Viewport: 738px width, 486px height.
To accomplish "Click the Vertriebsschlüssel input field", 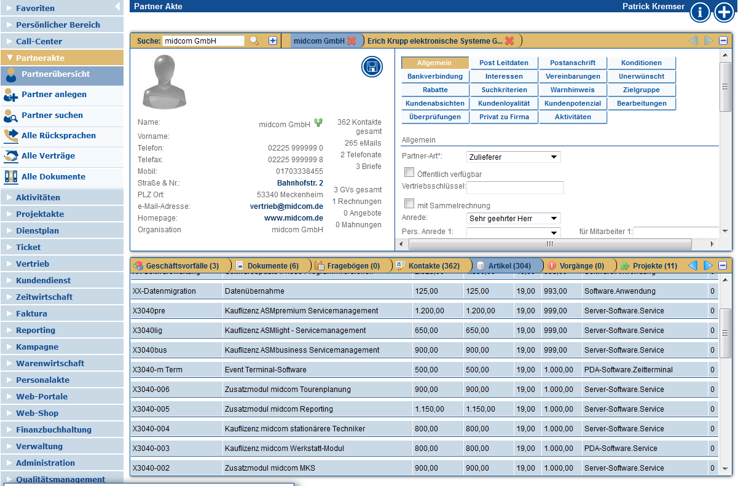I will (515, 188).
